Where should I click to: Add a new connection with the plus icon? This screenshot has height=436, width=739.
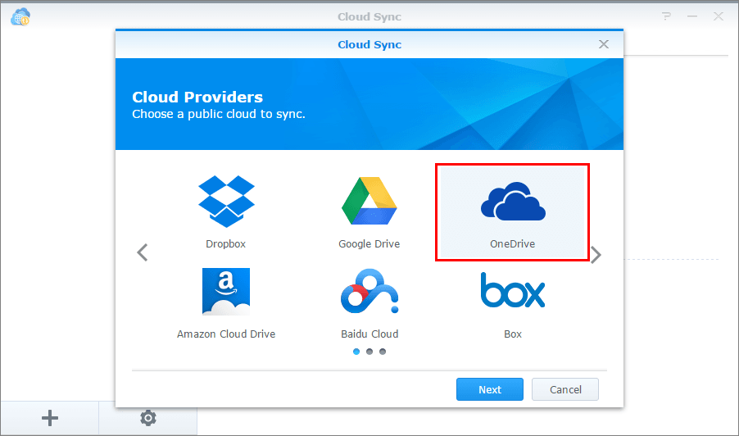click(50, 418)
